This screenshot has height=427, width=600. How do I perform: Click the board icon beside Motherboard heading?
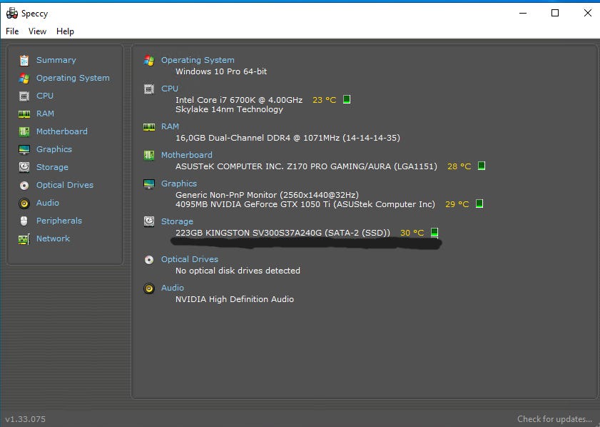(149, 156)
